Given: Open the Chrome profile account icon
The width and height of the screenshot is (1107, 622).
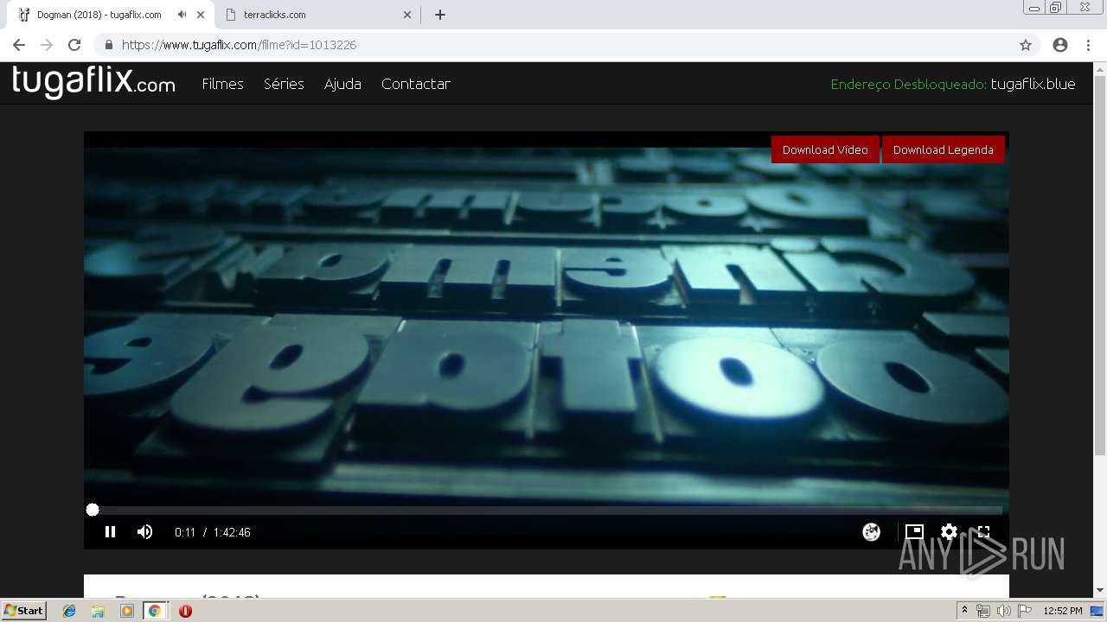Looking at the screenshot, I should click(x=1059, y=45).
